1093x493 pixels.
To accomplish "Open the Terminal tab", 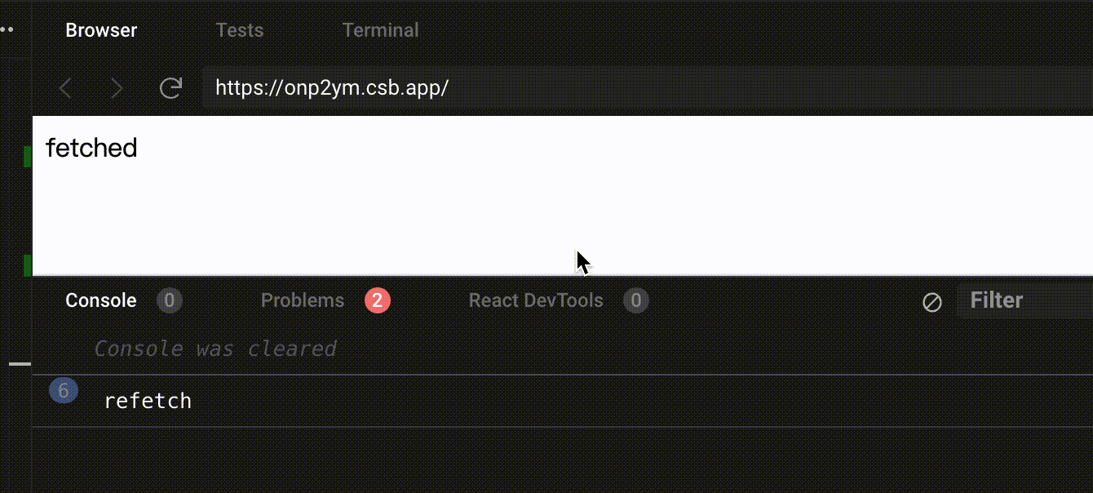I will pyautogui.click(x=380, y=30).
